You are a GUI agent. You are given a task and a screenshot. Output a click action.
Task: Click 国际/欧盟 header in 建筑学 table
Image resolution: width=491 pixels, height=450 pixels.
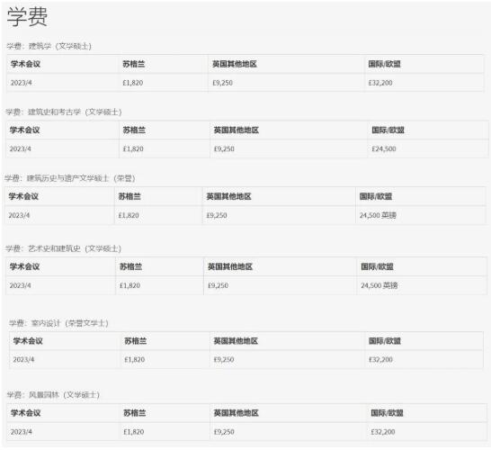[x=385, y=64]
